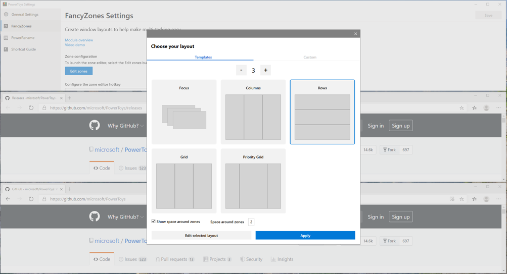
Task: Toggle Show space around zones checkbox
Action: click(x=154, y=222)
